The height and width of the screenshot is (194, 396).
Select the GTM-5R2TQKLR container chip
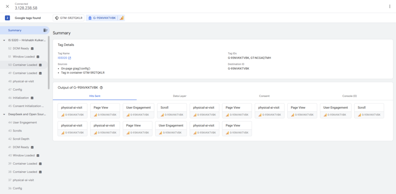68,18
